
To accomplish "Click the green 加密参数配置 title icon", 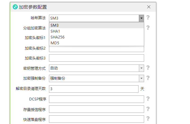I will click(15, 7).
